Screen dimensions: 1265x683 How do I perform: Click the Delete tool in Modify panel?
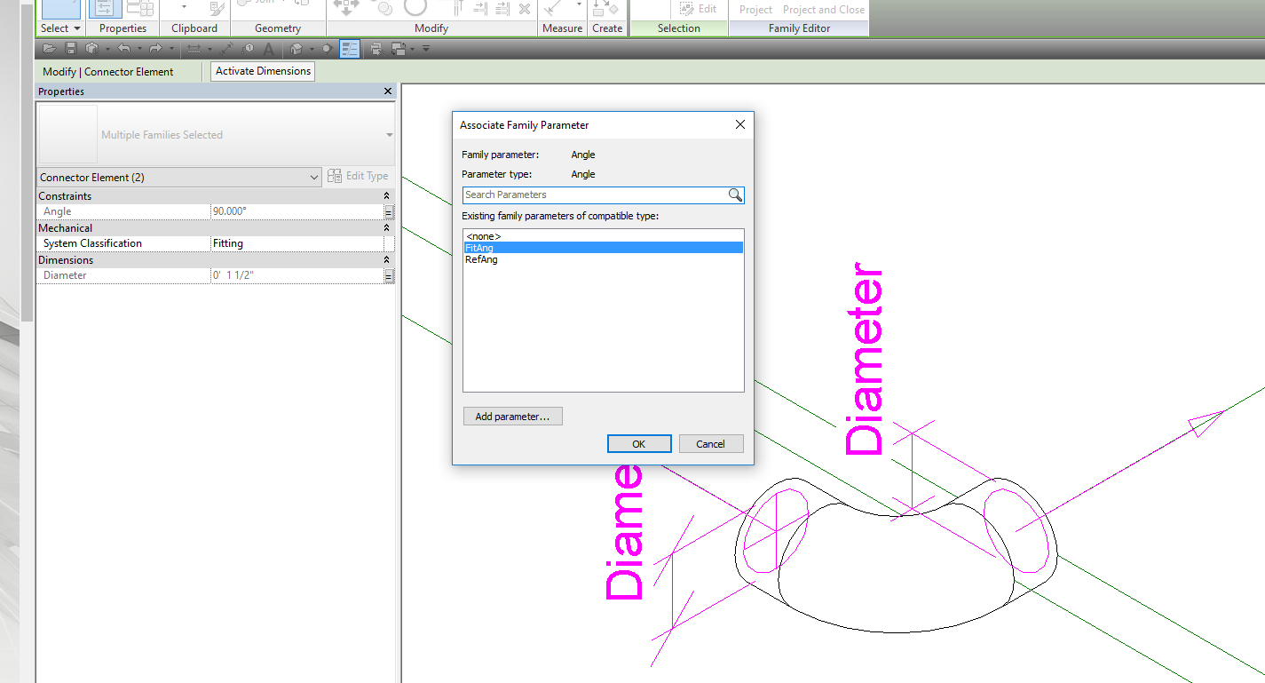point(525,8)
